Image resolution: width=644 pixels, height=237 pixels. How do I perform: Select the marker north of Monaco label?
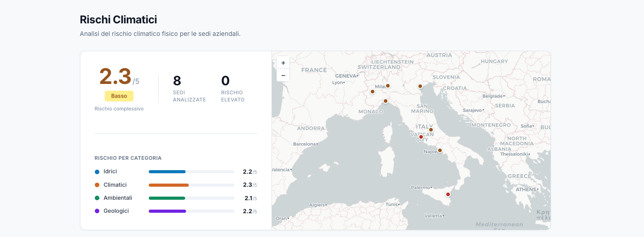click(385, 101)
